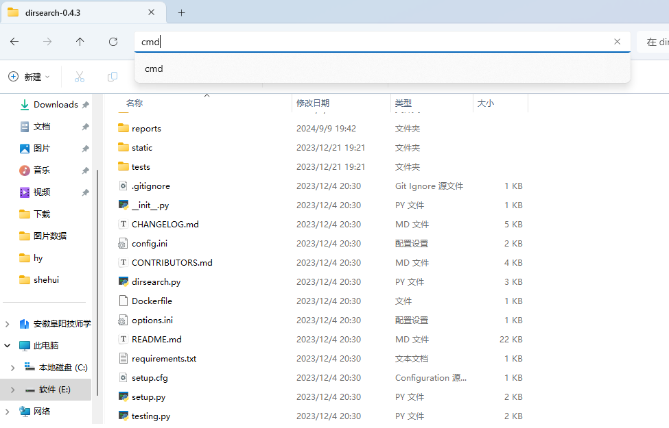Select the cmd autocomplete suggestion
Screen dimensions: 669x428
[x=154, y=68]
